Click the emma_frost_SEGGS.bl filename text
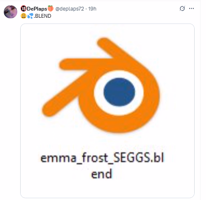Image resolution: width=206 pixels, height=200 pixels. 102,158
